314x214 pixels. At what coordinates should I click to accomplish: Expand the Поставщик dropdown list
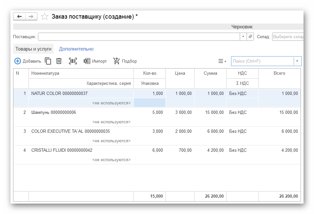point(243,37)
